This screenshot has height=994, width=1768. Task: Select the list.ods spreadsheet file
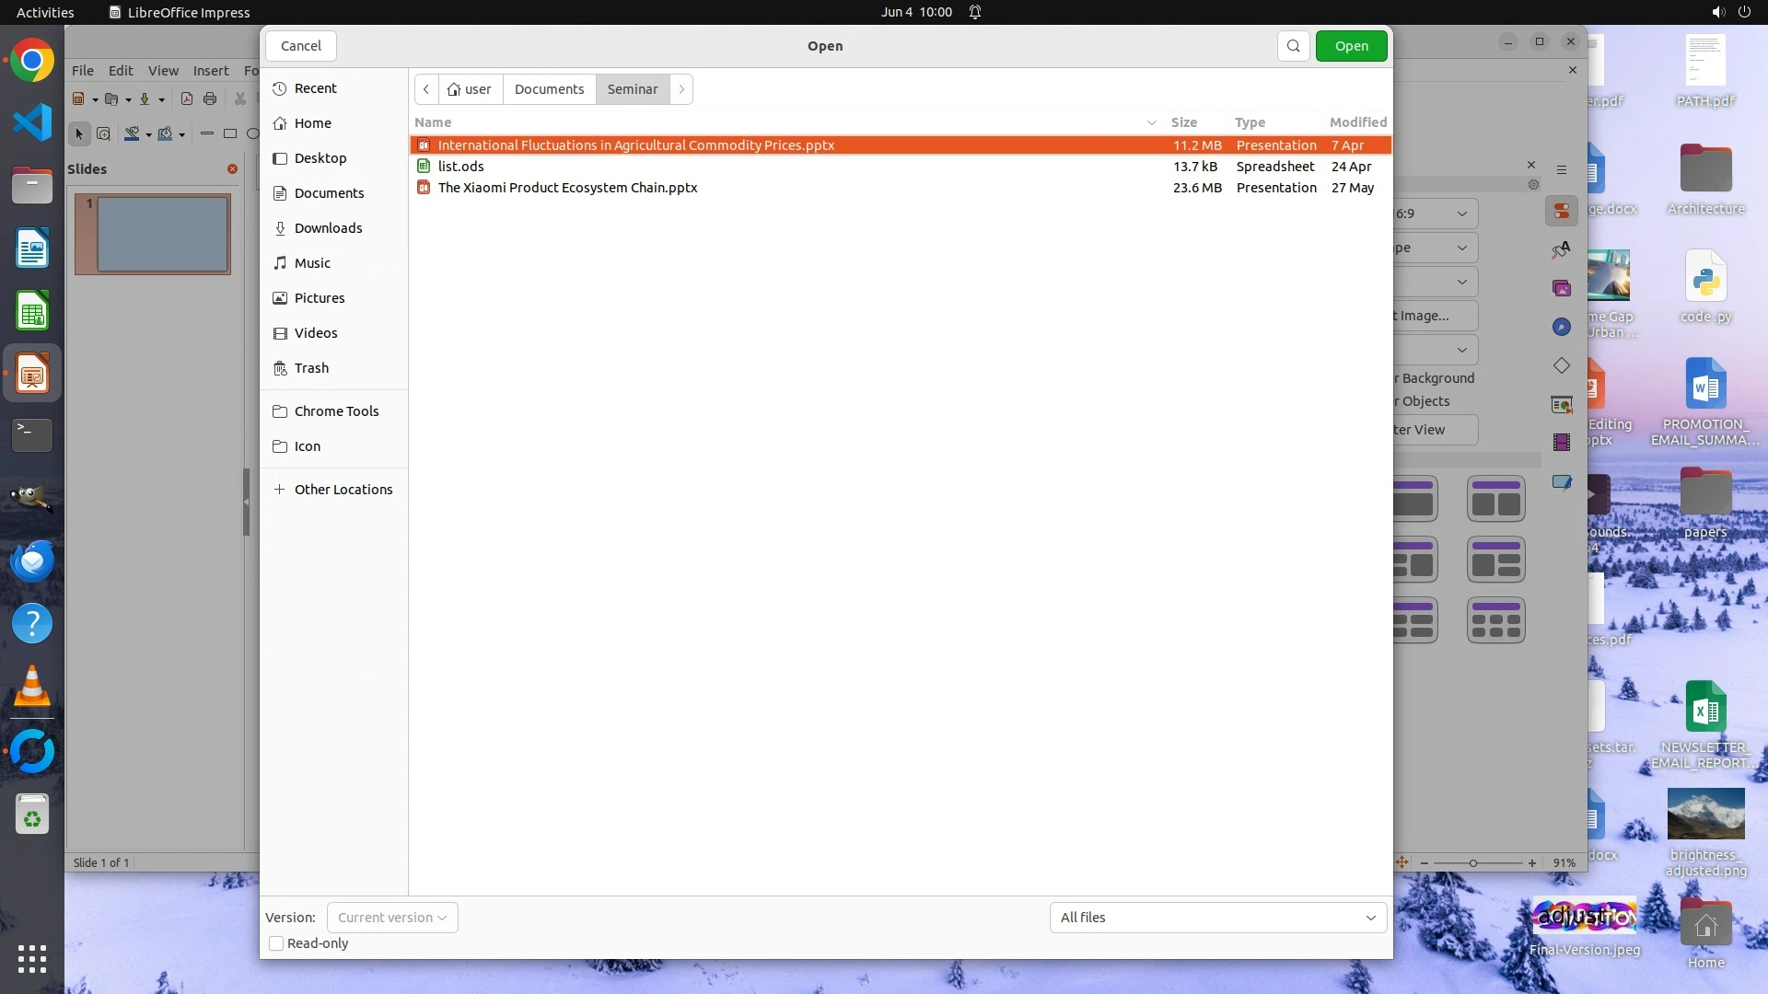point(461,167)
